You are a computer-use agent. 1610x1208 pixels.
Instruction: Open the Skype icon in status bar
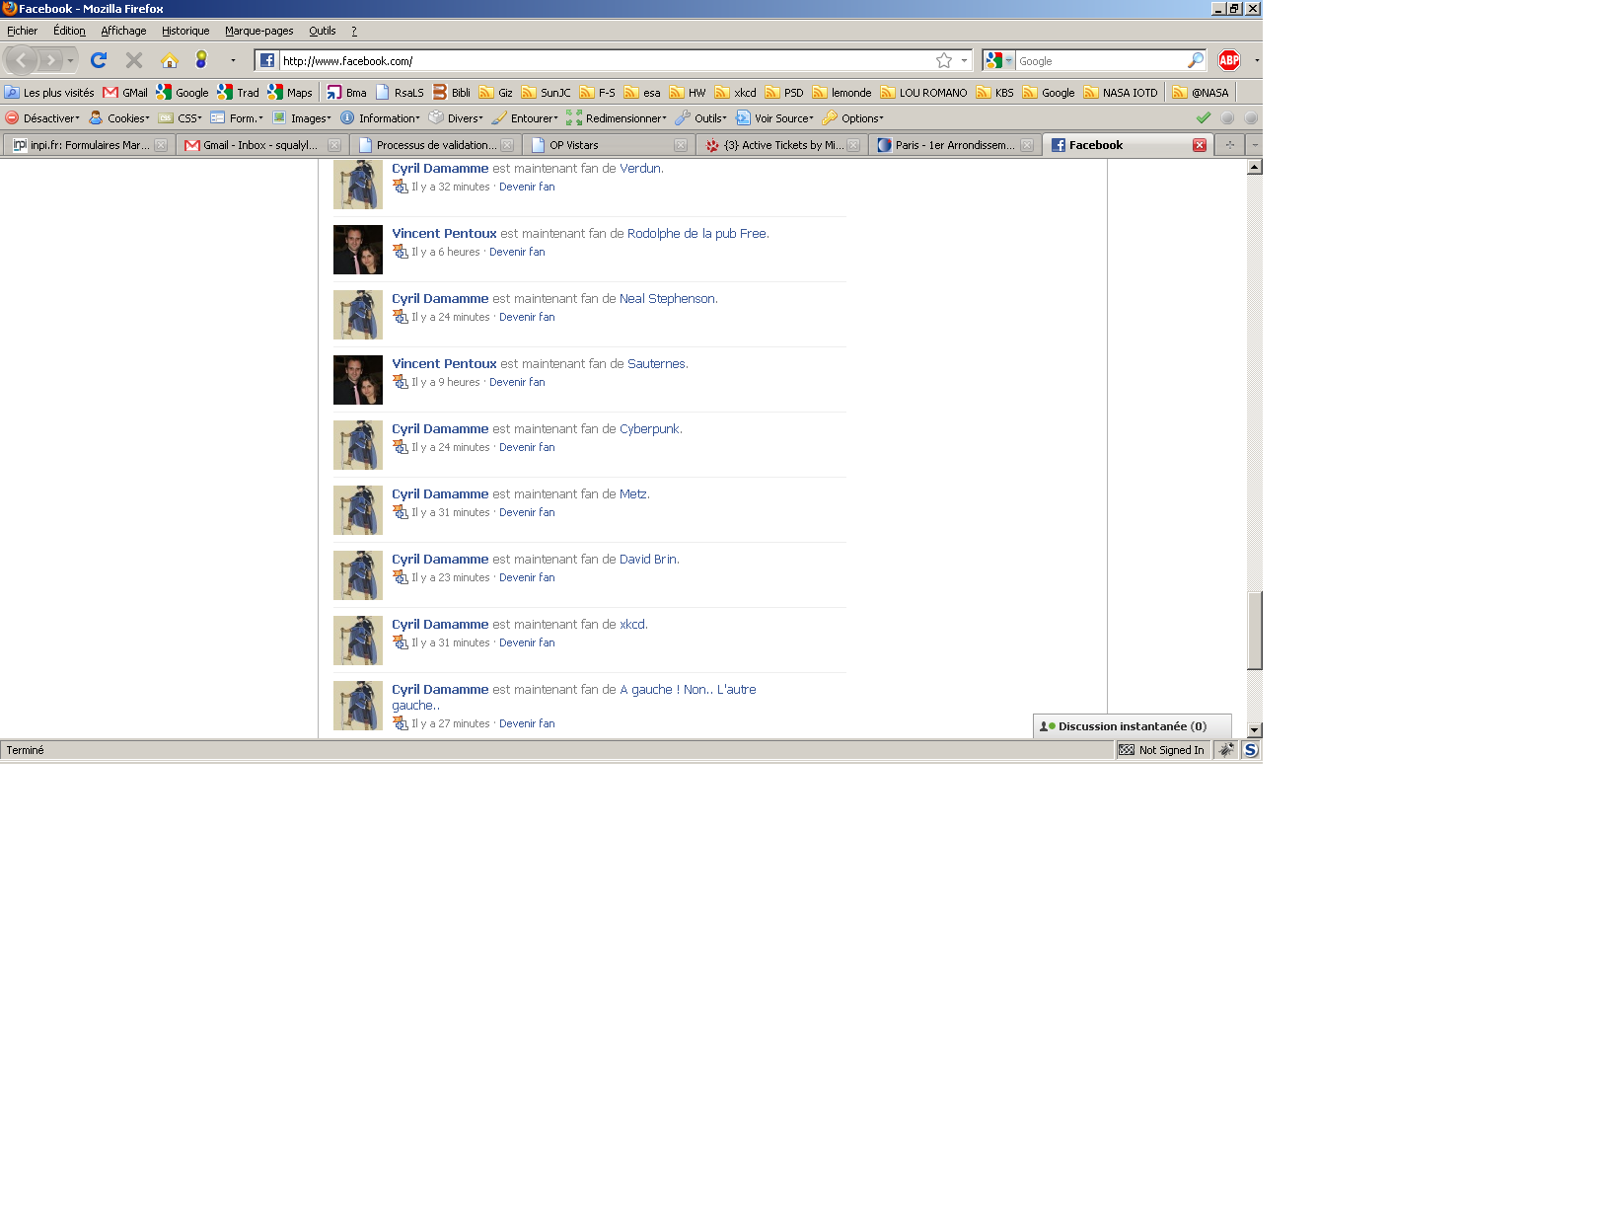click(x=1251, y=750)
